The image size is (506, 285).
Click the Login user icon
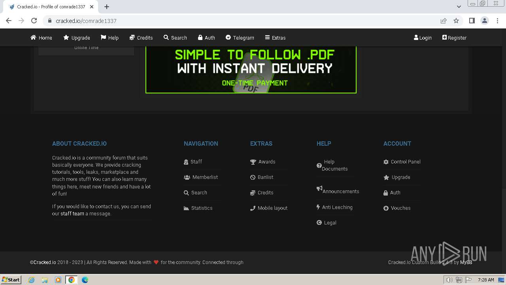click(x=416, y=38)
